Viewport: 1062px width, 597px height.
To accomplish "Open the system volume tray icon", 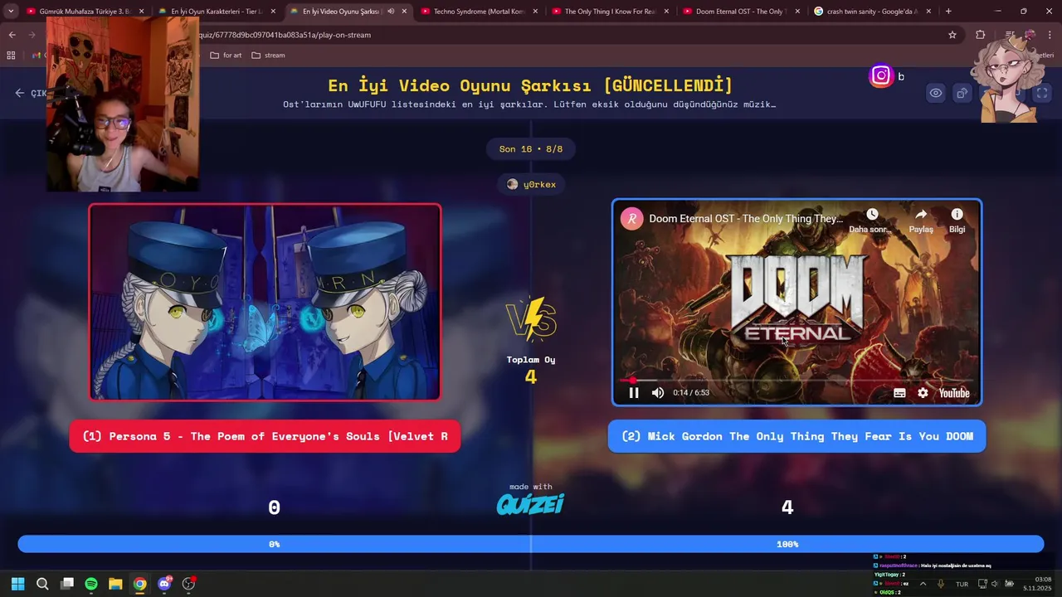I will point(996,584).
